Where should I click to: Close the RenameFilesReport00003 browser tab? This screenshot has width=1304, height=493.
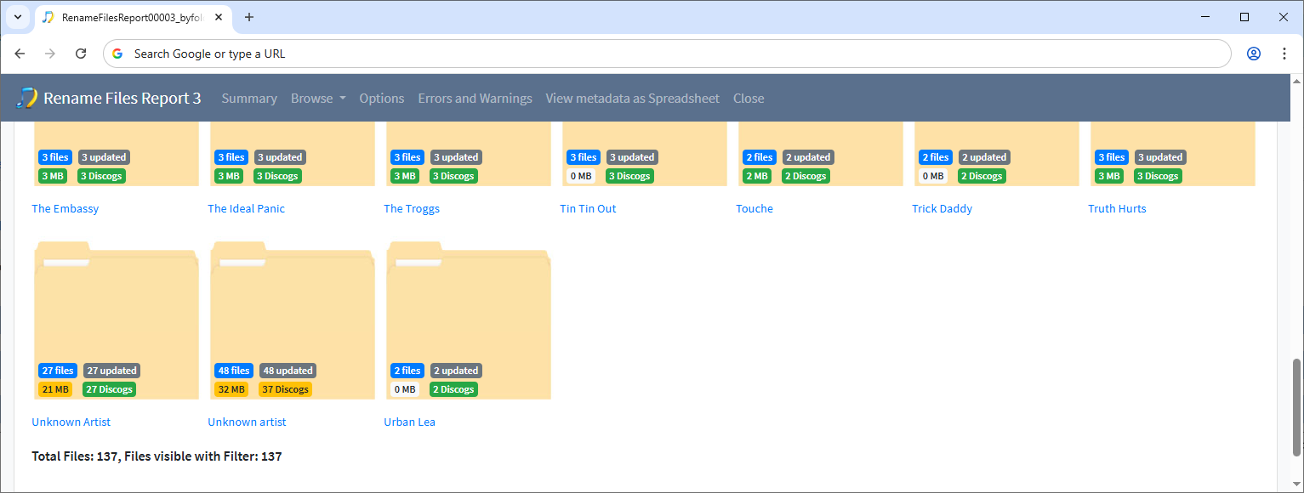(219, 17)
